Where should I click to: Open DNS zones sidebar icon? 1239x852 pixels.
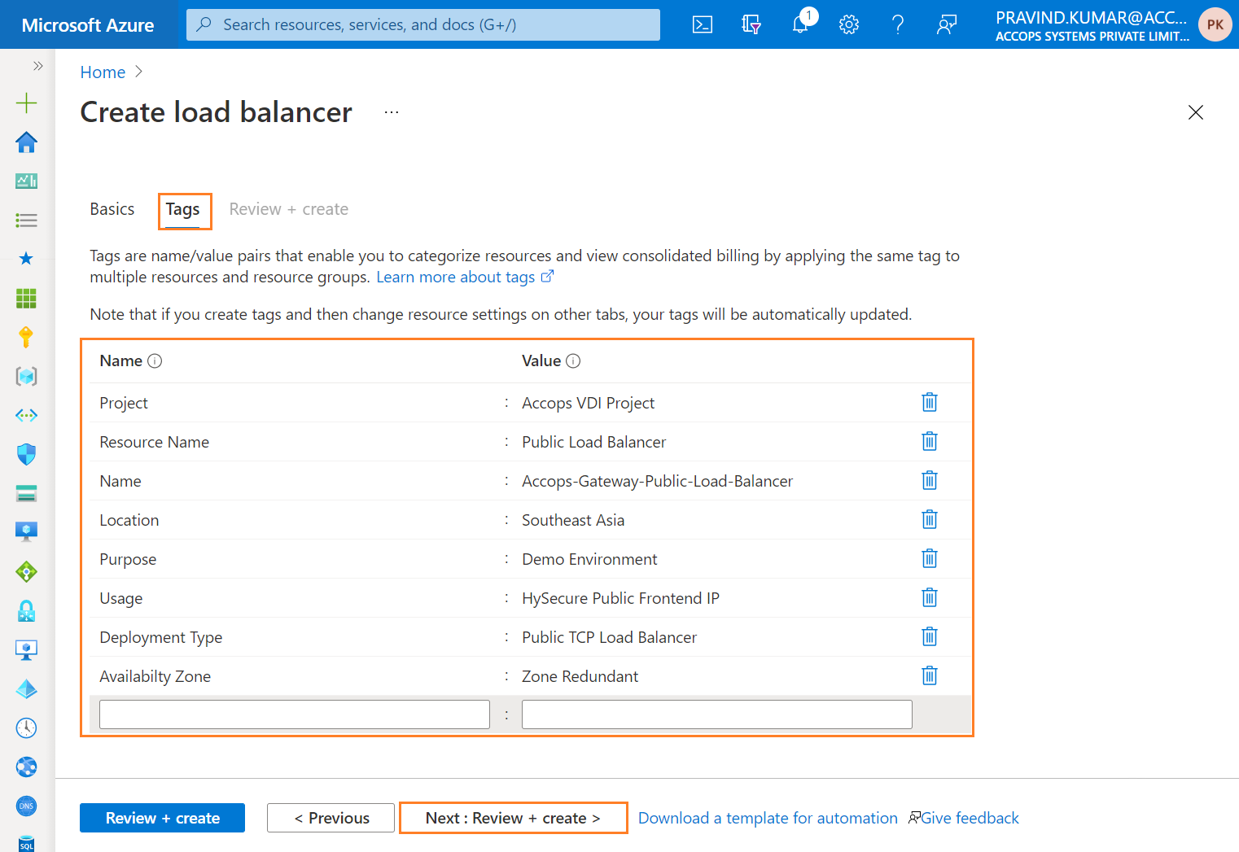(27, 806)
